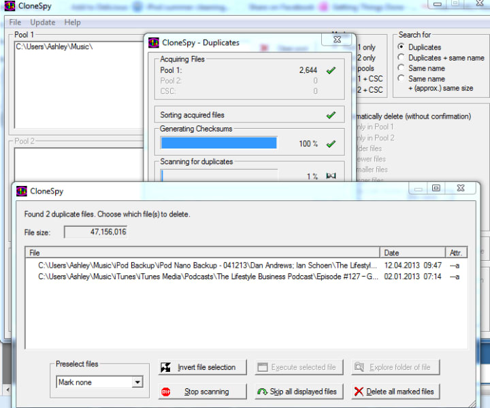Image resolution: width=490 pixels, height=408 pixels.
Task: Click the Scanning for duplicates progress bar
Action: point(218,175)
